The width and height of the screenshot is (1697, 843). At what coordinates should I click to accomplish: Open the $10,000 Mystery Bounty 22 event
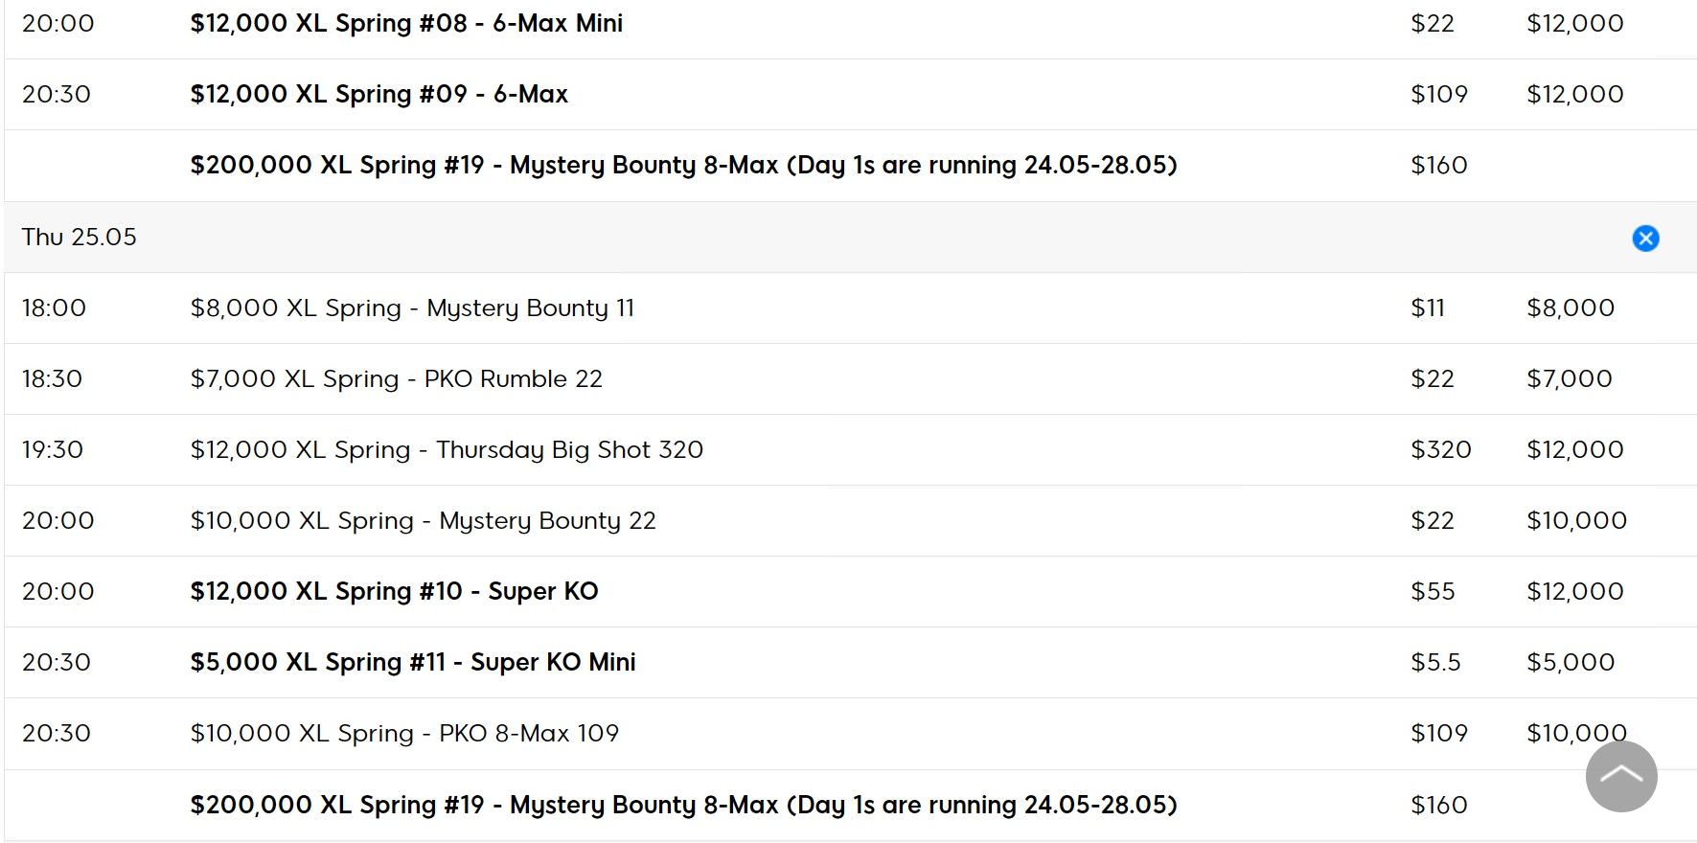(423, 521)
